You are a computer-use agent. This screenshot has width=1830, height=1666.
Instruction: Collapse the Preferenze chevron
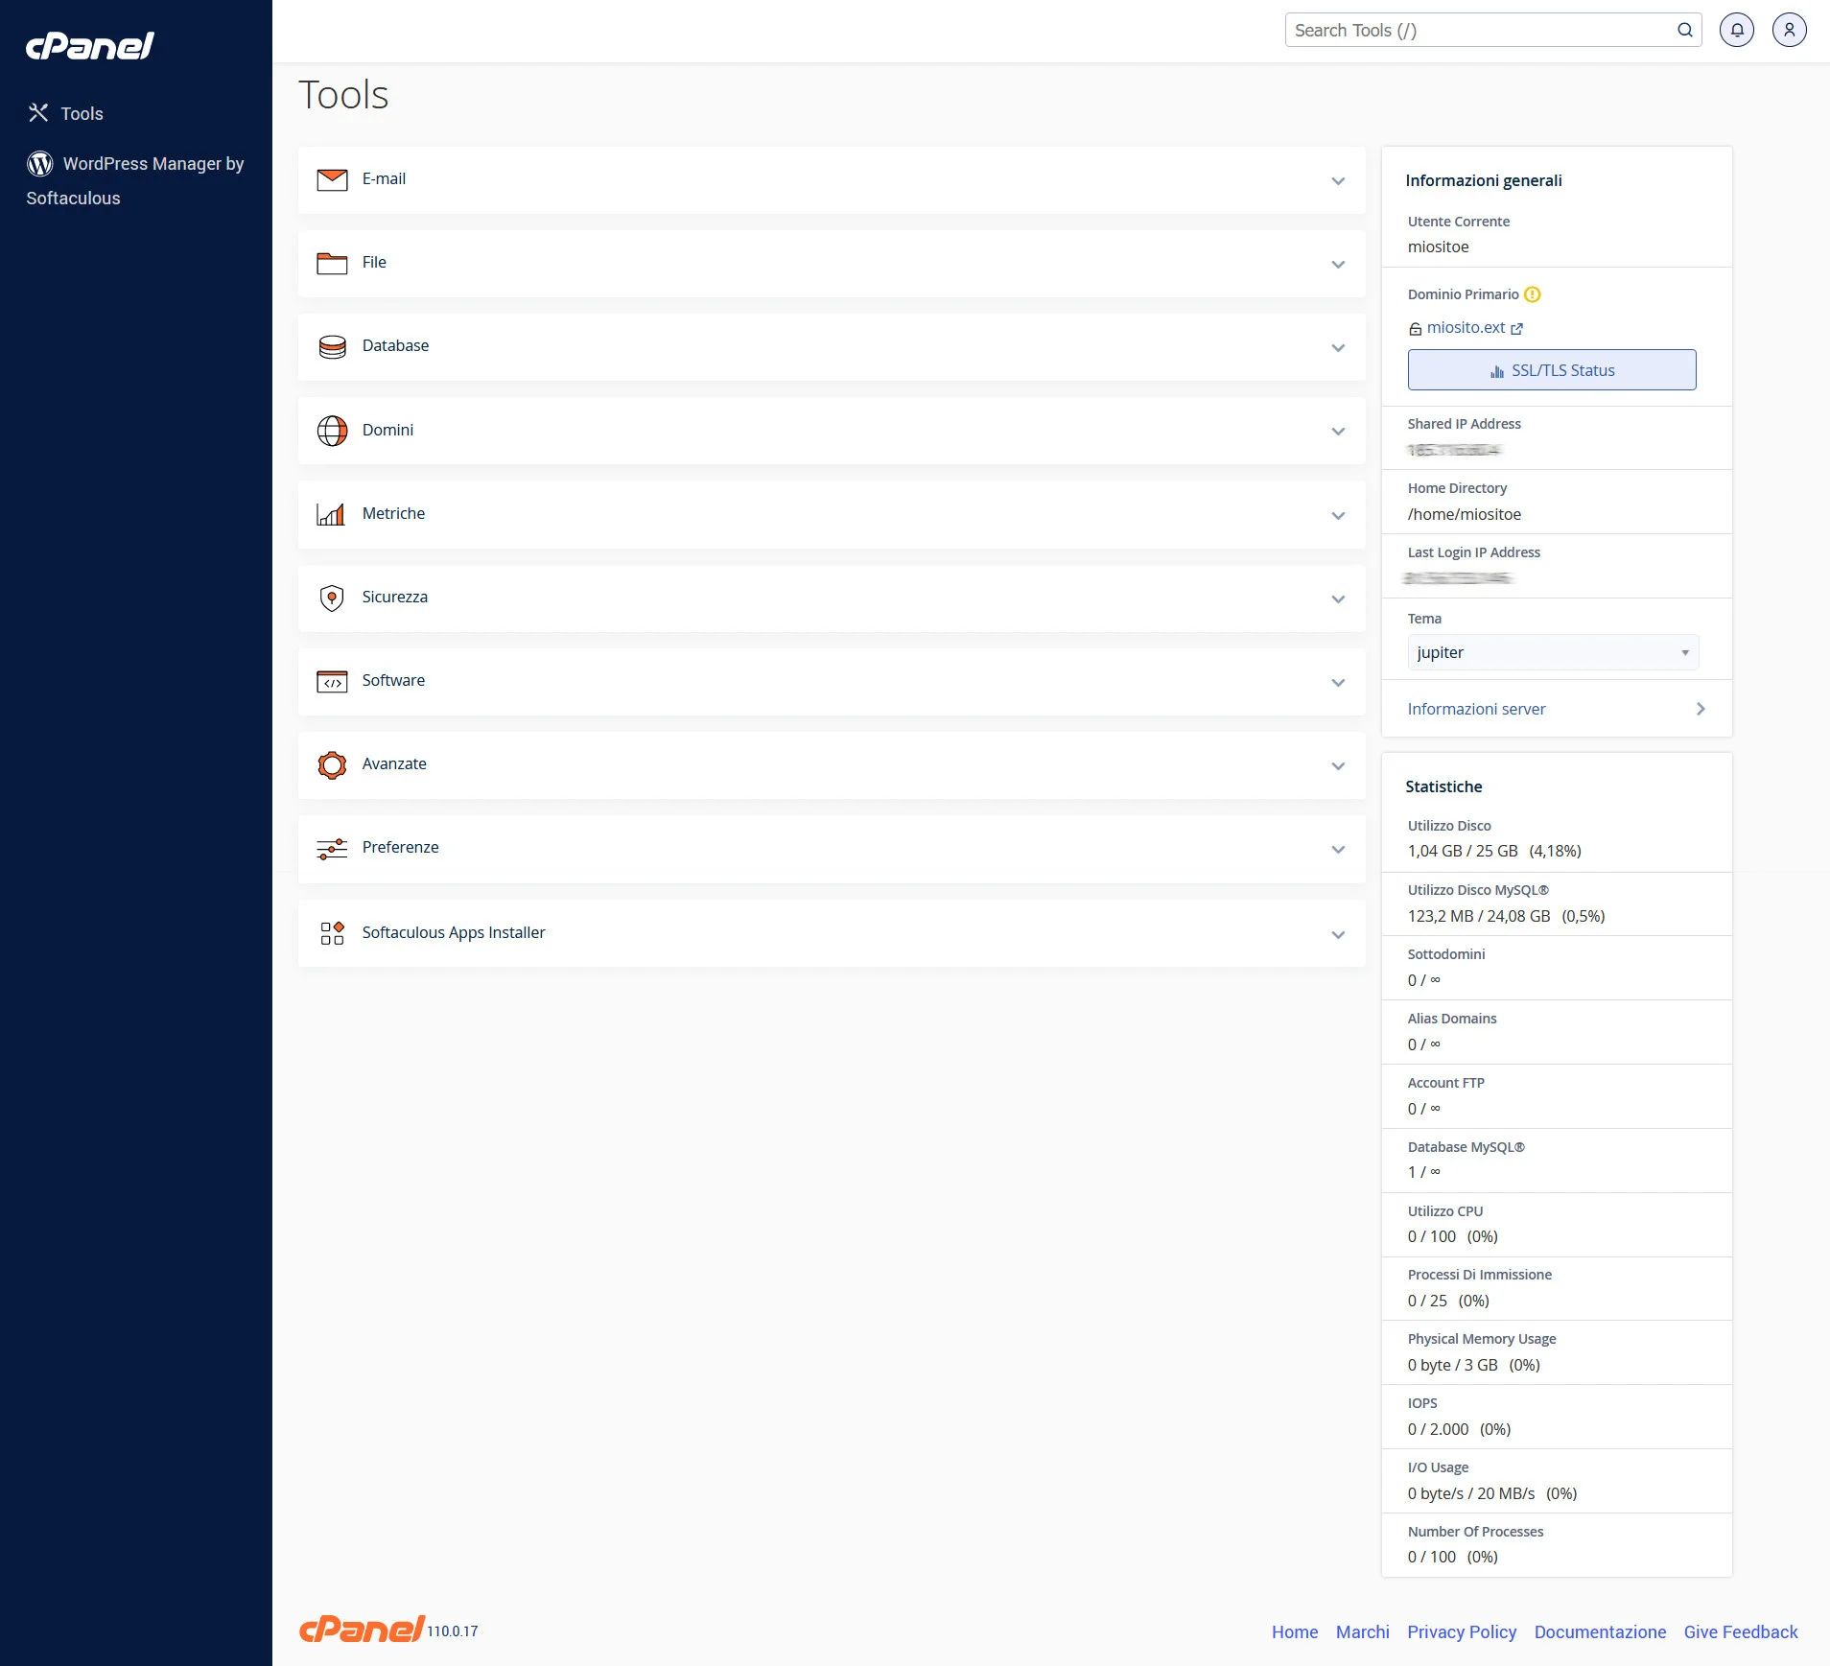1337,849
